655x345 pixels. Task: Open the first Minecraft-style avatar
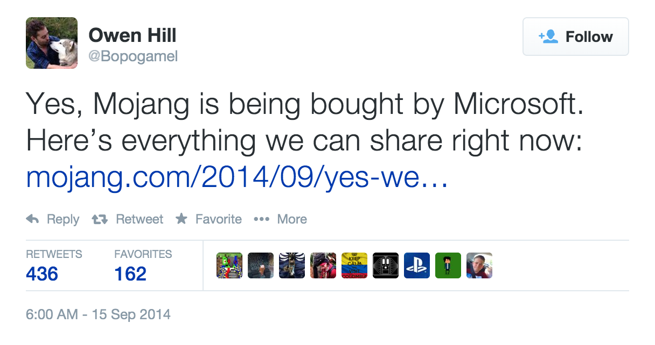[229, 265]
